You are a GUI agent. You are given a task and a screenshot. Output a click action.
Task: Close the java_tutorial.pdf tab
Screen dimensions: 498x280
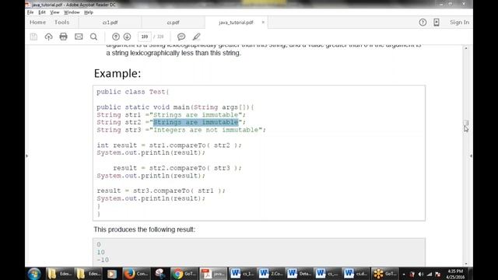click(263, 23)
